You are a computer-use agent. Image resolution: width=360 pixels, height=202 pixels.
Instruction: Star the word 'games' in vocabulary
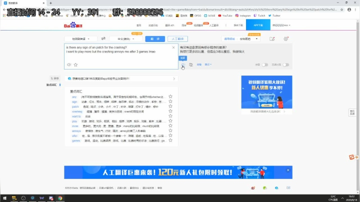[x=170, y=140]
